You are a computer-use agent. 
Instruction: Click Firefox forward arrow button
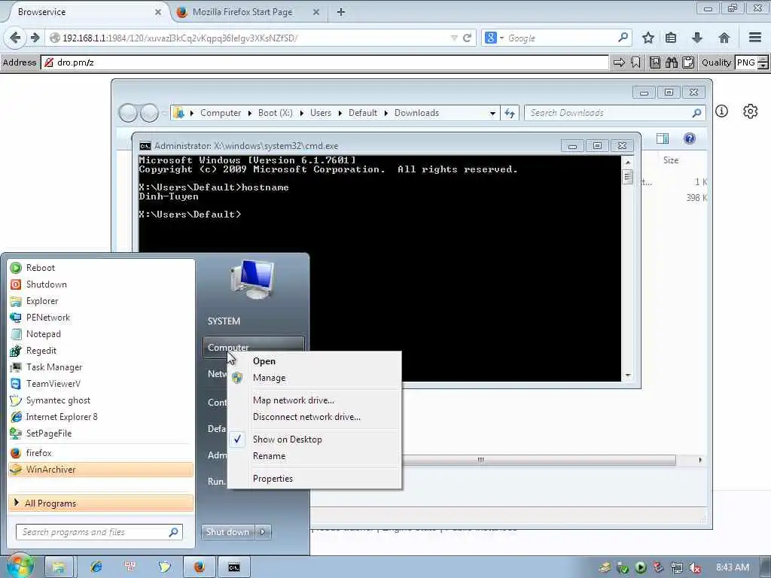click(35, 38)
